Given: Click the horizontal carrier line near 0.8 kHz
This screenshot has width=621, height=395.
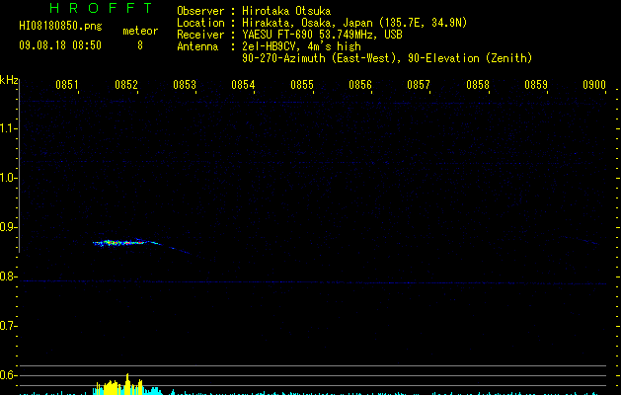Looking at the screenshot, I should pyautogui.click(x=313, y=282).
